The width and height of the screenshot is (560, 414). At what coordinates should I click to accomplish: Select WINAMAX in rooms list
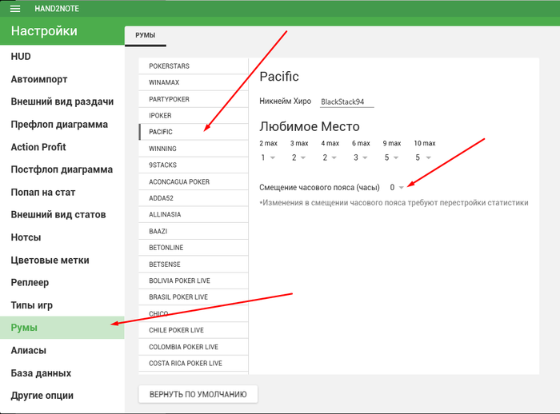194,82
